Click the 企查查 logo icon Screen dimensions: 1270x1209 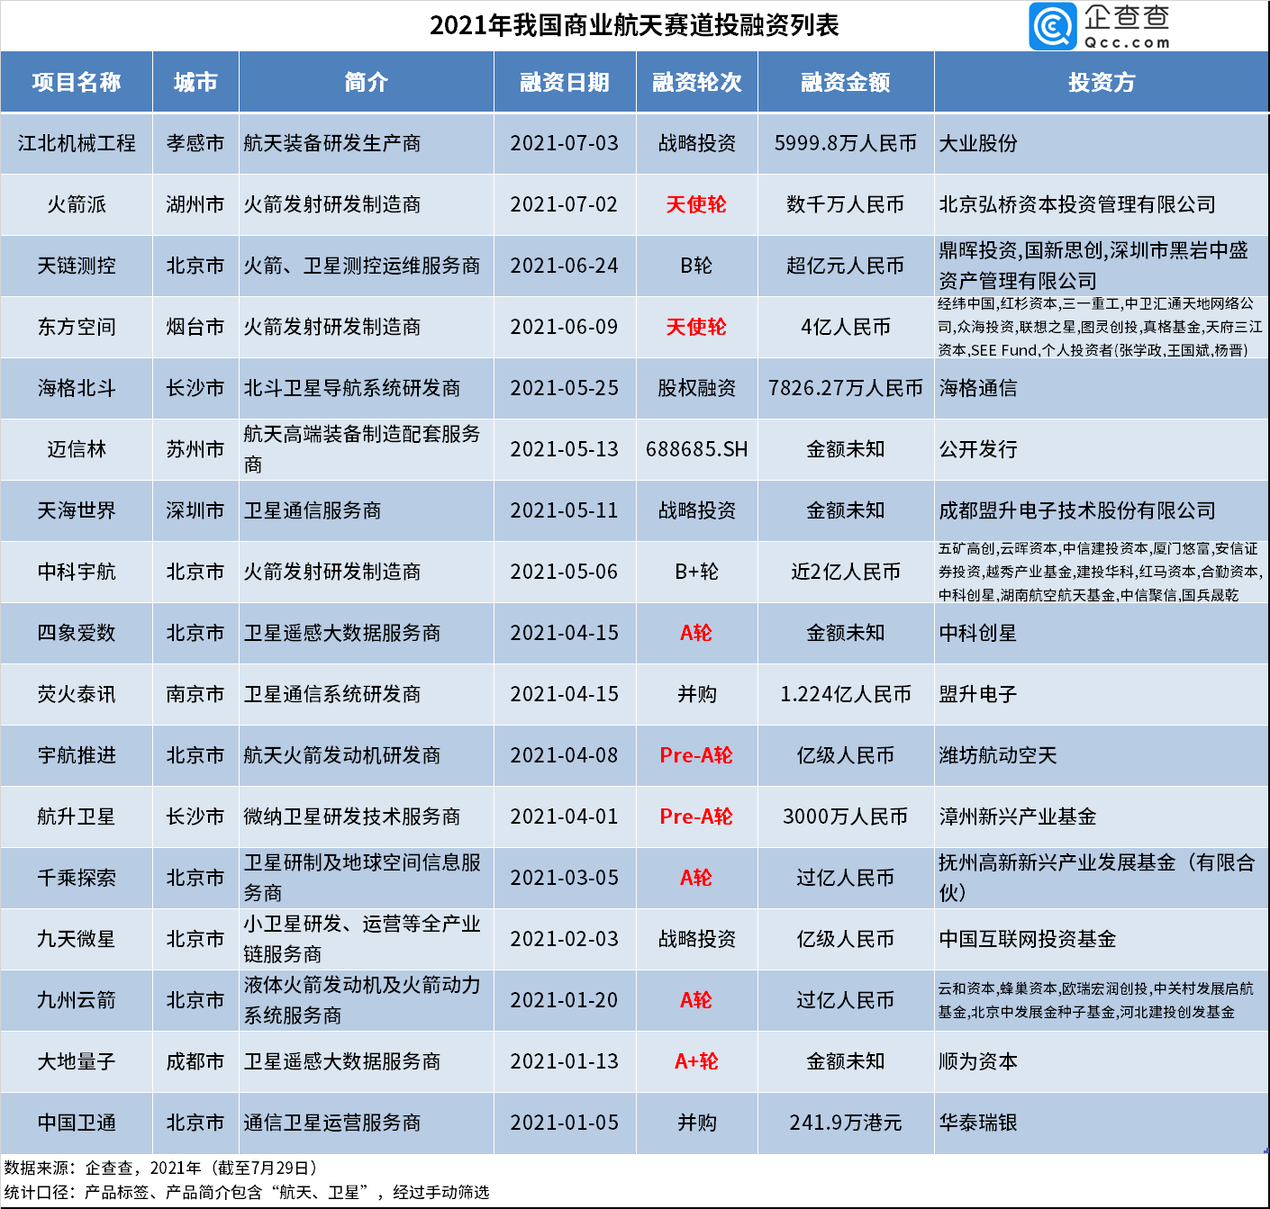[1053, 26]
